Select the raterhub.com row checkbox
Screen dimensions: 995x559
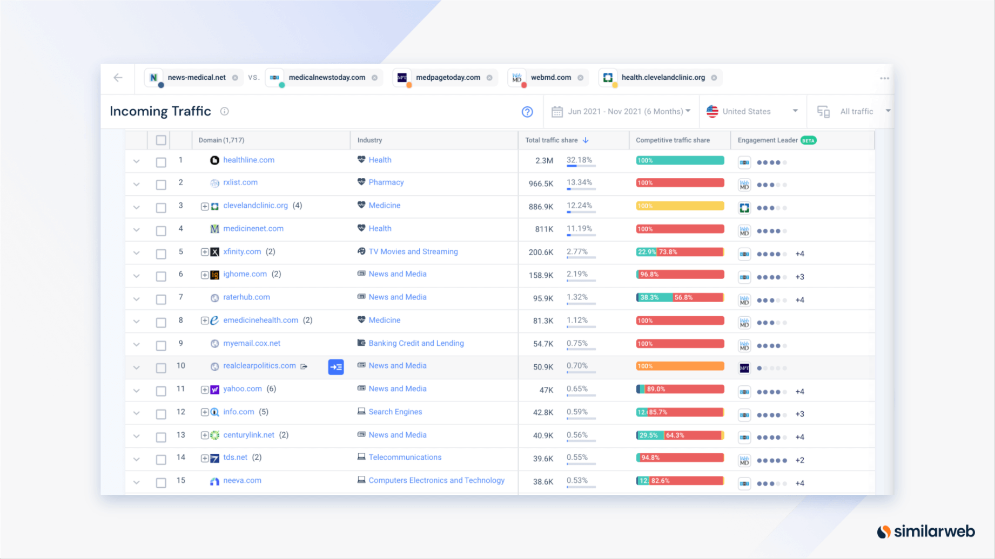tap(161, 299)
